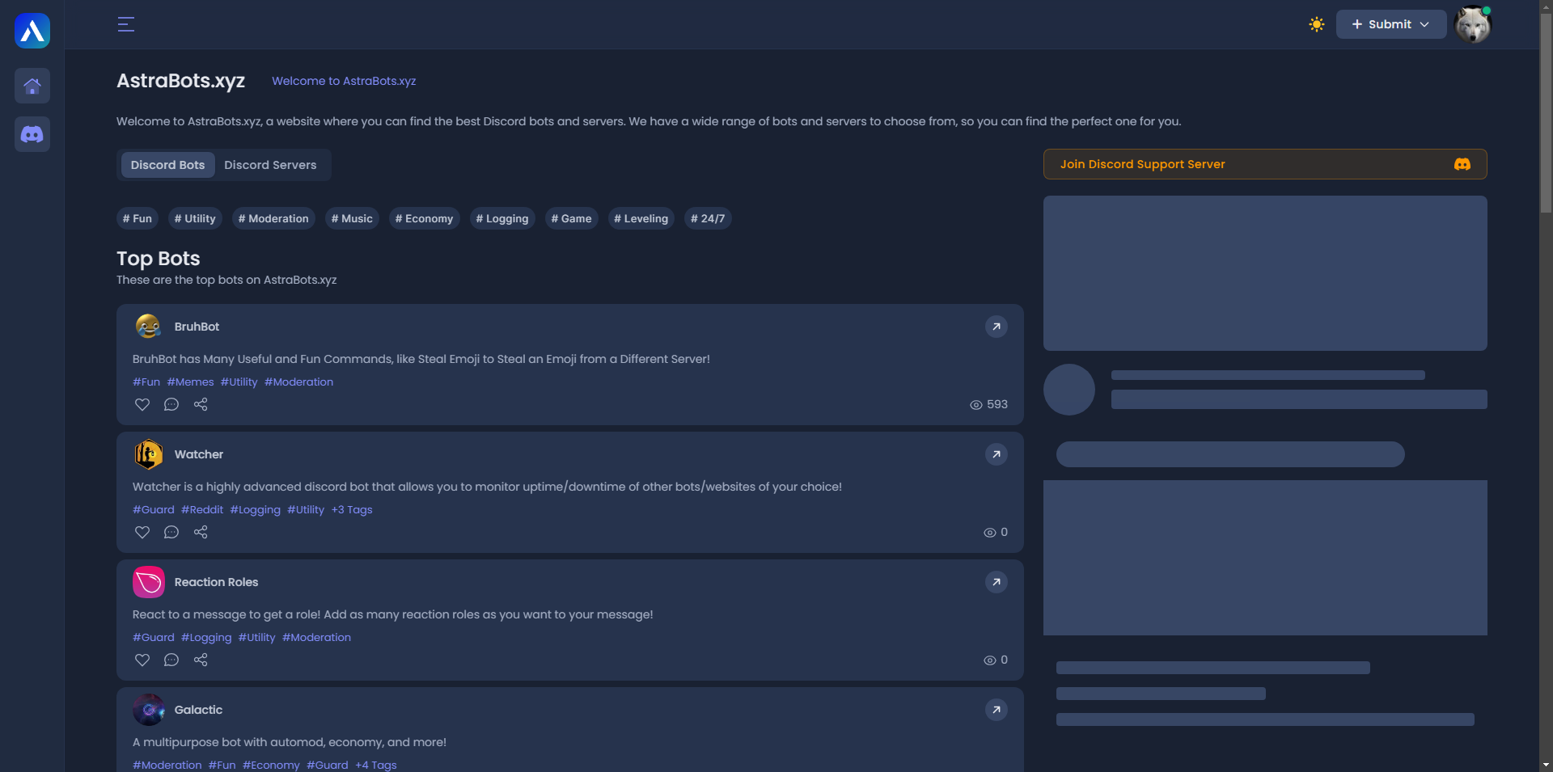This screenshot has width=1553, height=772.
Task: Filter by the # Music tag
Action: point(352,218)
